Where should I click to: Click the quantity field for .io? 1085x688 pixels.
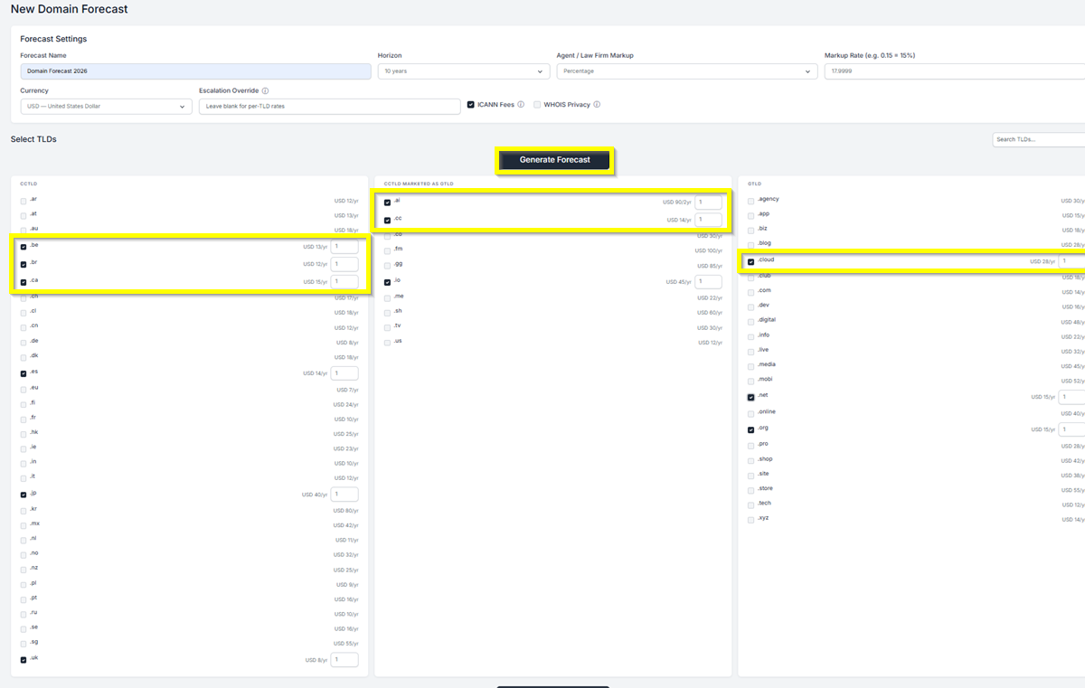708,282
